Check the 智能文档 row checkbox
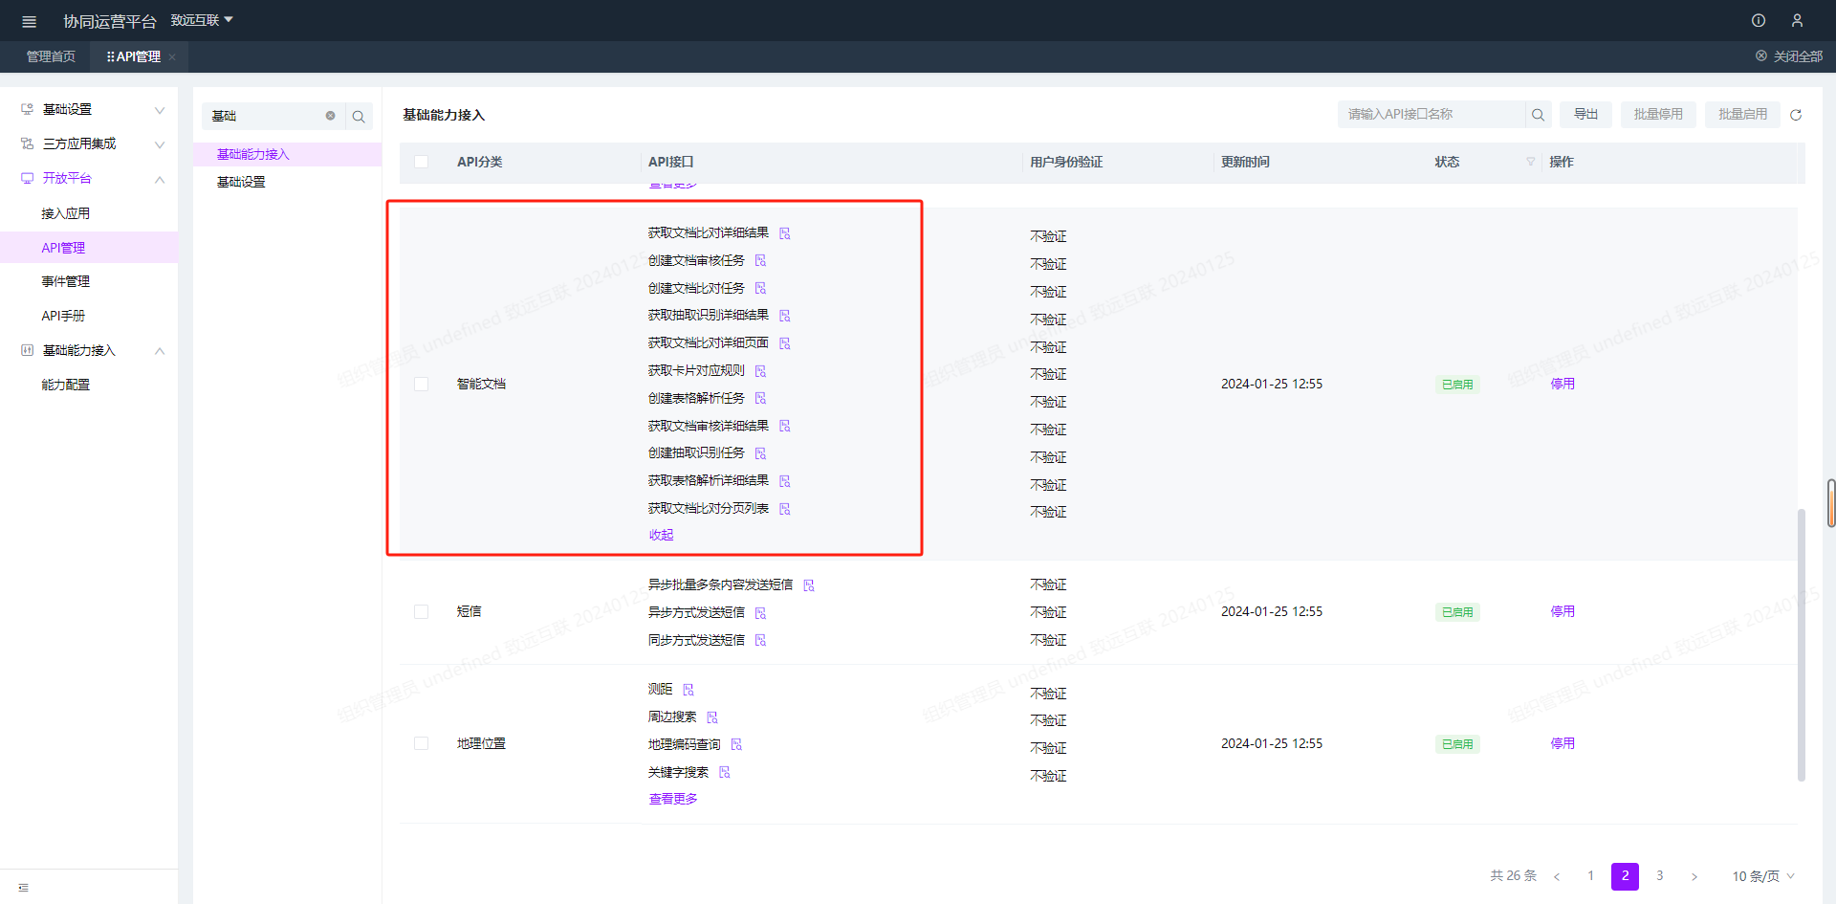This screenshot has width=1836, height=904. tap(421, 384)
